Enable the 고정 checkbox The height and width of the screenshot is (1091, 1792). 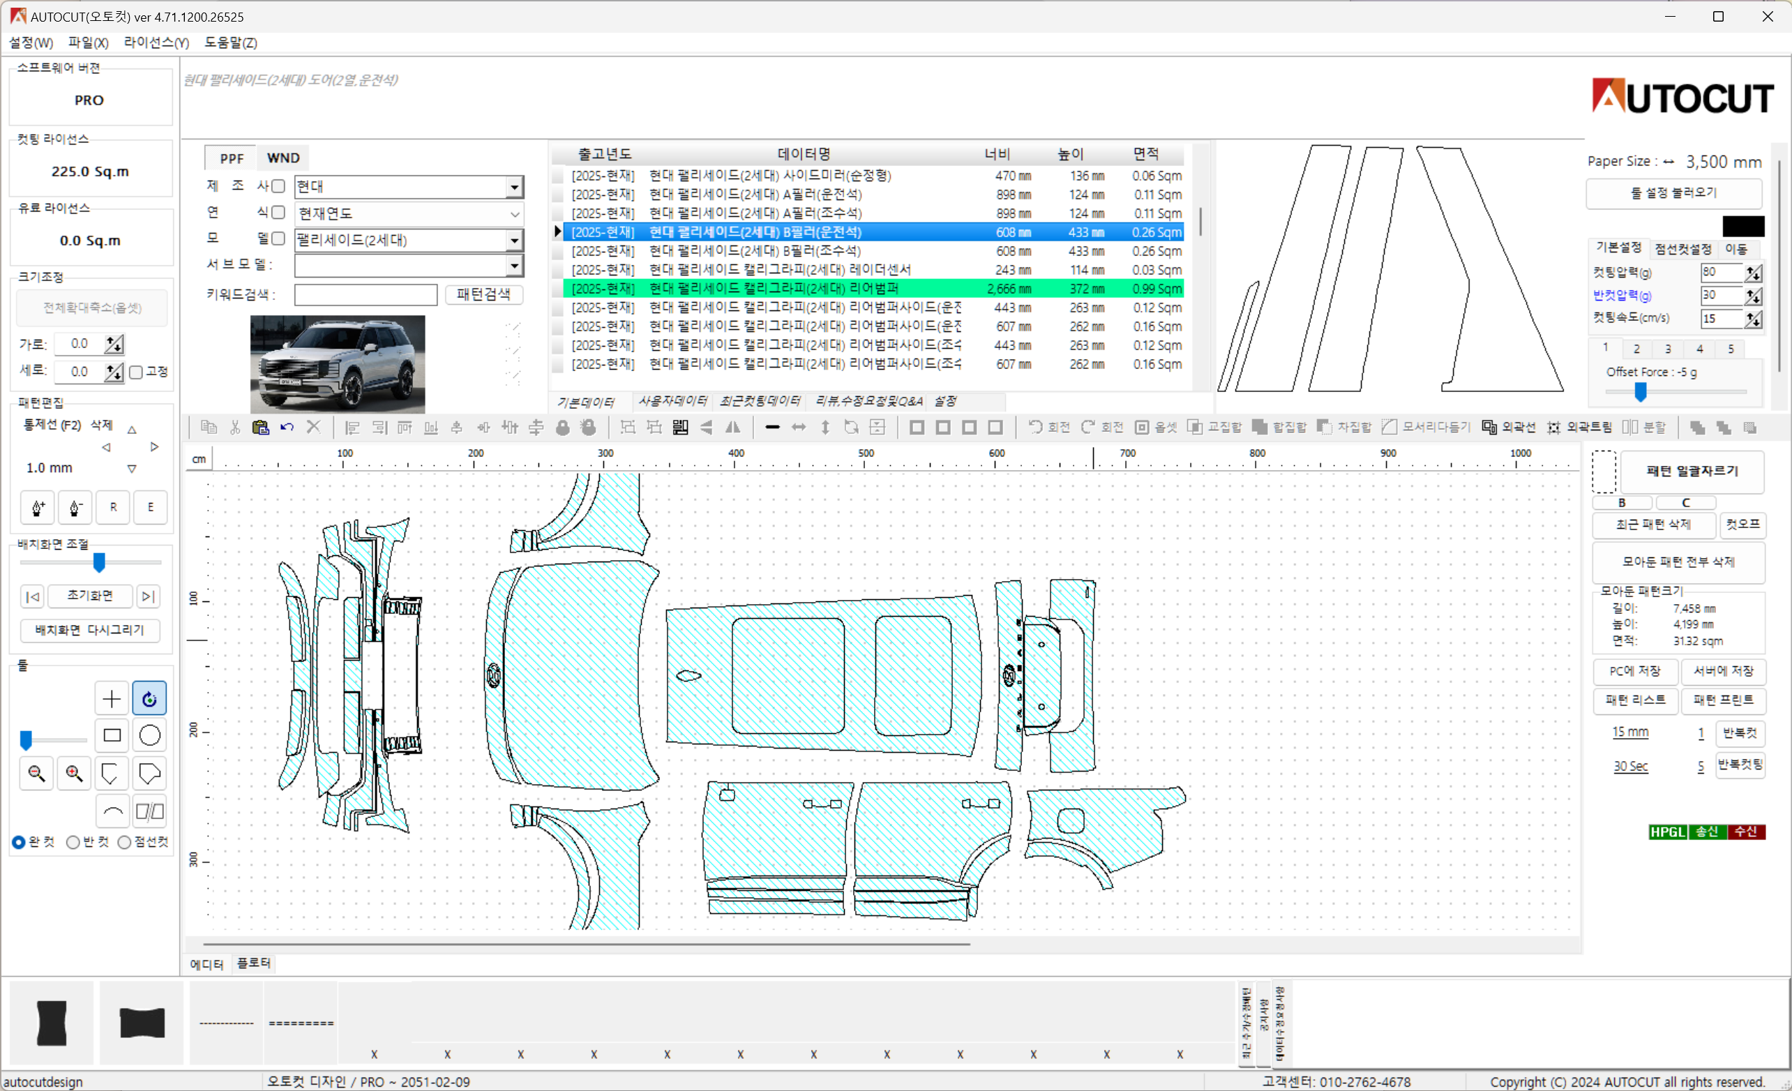tap(136, 373)
